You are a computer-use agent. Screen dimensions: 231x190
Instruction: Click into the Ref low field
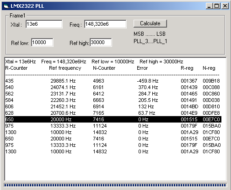(42, 42)
